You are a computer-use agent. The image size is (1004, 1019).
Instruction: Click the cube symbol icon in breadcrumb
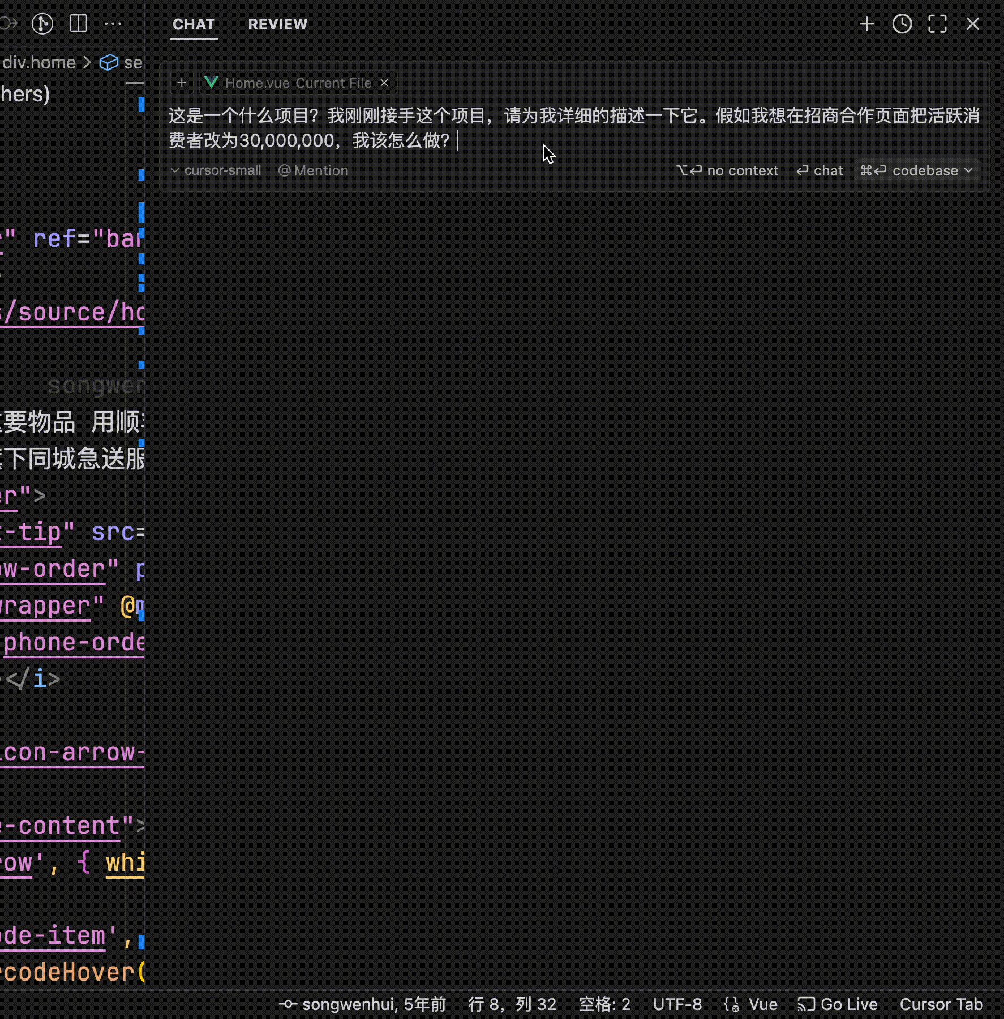pyautogui.click(x=109, y=62)
